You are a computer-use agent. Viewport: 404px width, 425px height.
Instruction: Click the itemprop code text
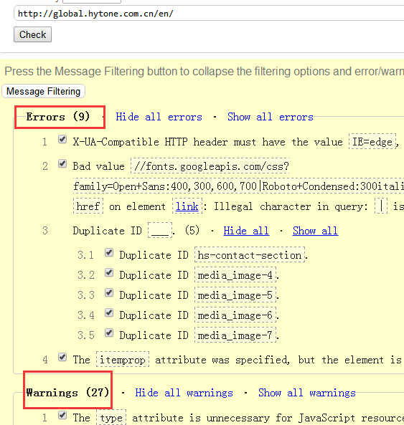(123, 360)
